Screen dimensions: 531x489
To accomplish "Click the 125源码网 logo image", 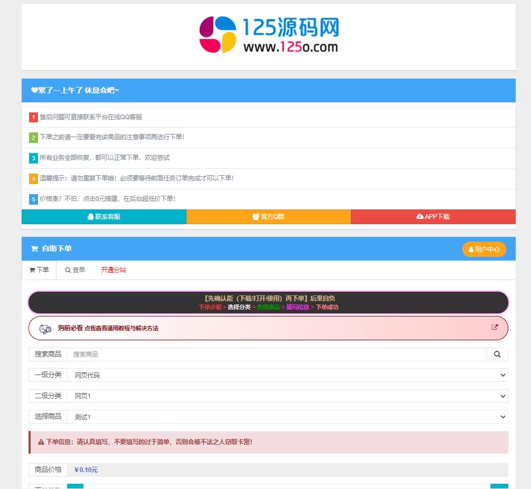I will [269, 35].
